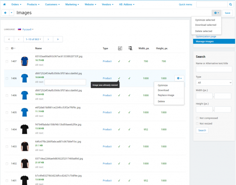Open thumbnail of image 1402
This screenshot has width=236, height=185.
[x=25, y=163]
